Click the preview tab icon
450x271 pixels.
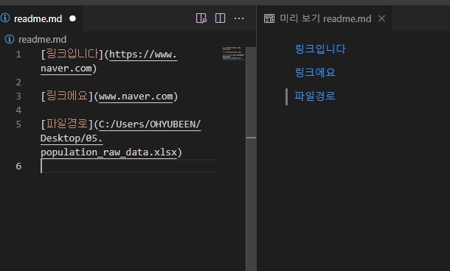click(x=269, y=18)
